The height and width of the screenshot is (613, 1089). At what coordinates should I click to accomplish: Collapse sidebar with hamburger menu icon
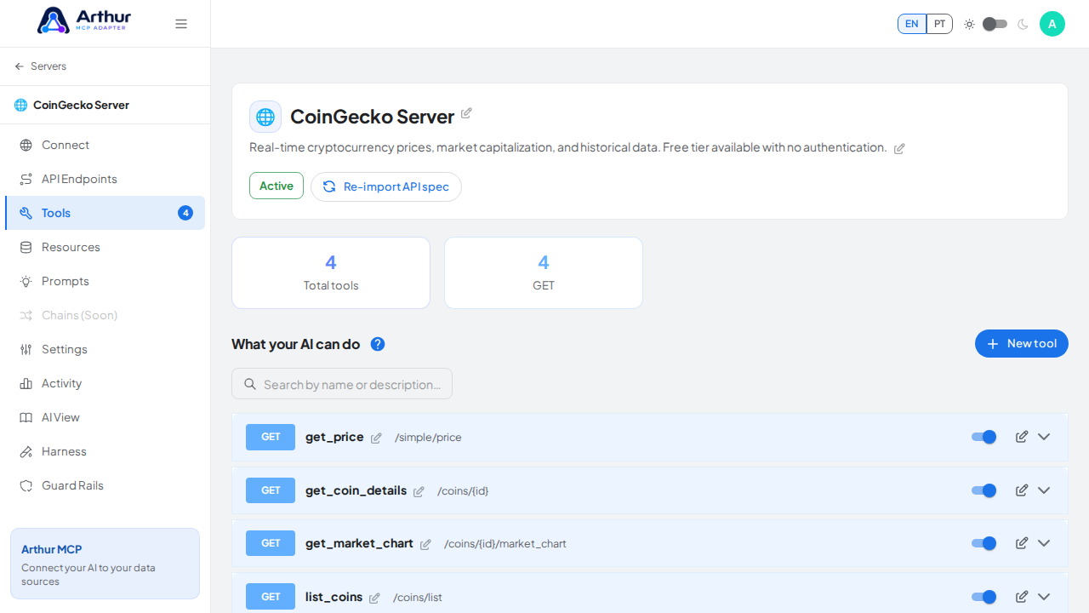click(x=181, y=24)
